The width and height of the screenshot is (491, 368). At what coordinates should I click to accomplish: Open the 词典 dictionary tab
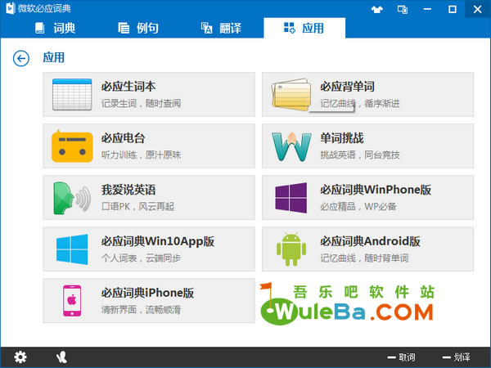55,28
